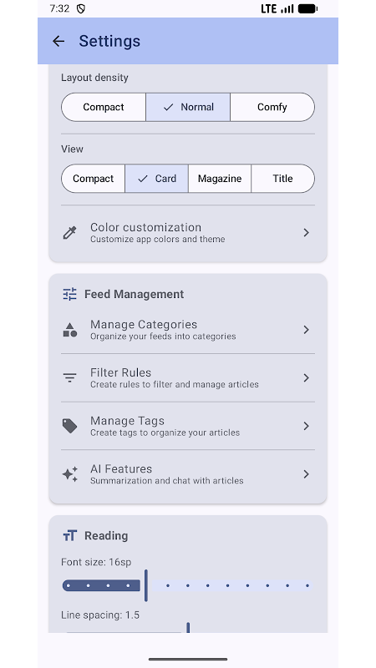The image size is (376, 668).
Task: Open the Manage Tags entry
Action: point(188,426)
